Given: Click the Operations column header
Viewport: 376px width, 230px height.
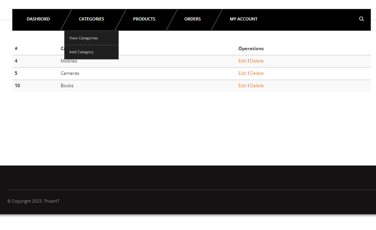Looking at the screenshot, I should [x=251, y=48].
